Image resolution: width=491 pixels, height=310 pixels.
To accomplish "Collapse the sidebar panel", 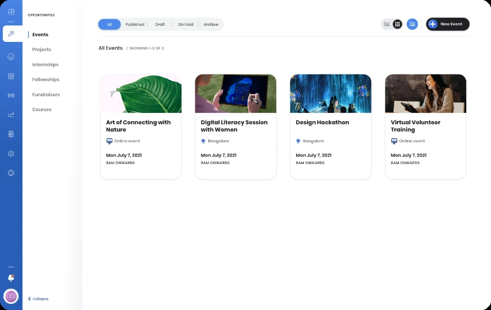I will pyautogui.click(x=38, y=299).
